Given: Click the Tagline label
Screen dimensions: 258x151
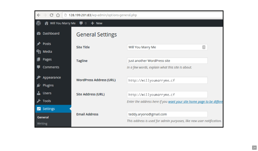Looking at the screenshot, I should tap(82, 61).
